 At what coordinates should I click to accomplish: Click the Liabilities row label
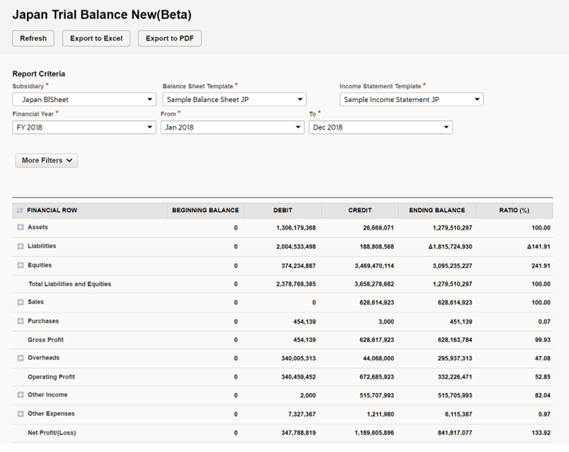click(x=42, y=246)
